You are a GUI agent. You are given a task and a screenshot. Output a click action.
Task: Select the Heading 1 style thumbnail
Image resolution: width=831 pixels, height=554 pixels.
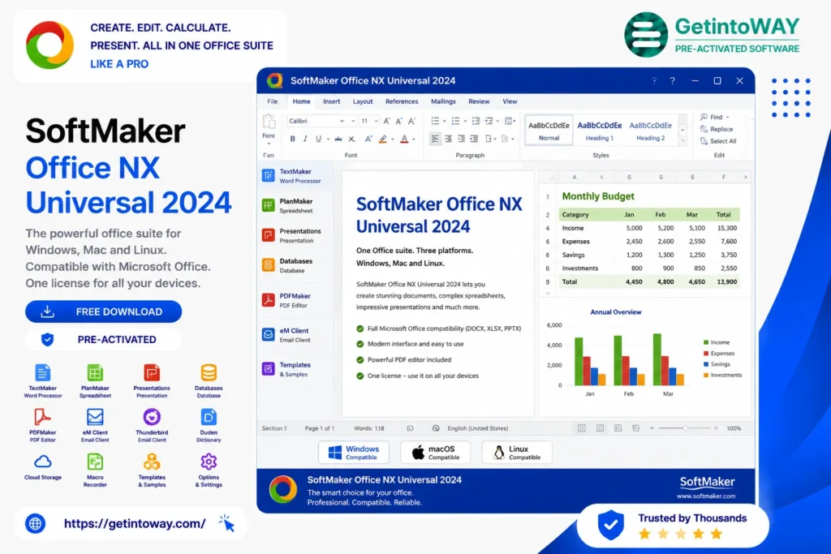(600, 131)
